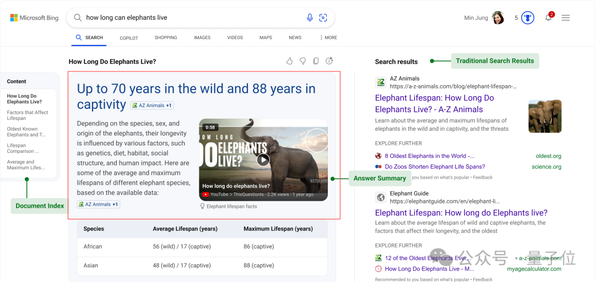The image size is (595, 282).
Task: Open AZ Animals +1 citation below paragraph
Action: pos(98,204)
